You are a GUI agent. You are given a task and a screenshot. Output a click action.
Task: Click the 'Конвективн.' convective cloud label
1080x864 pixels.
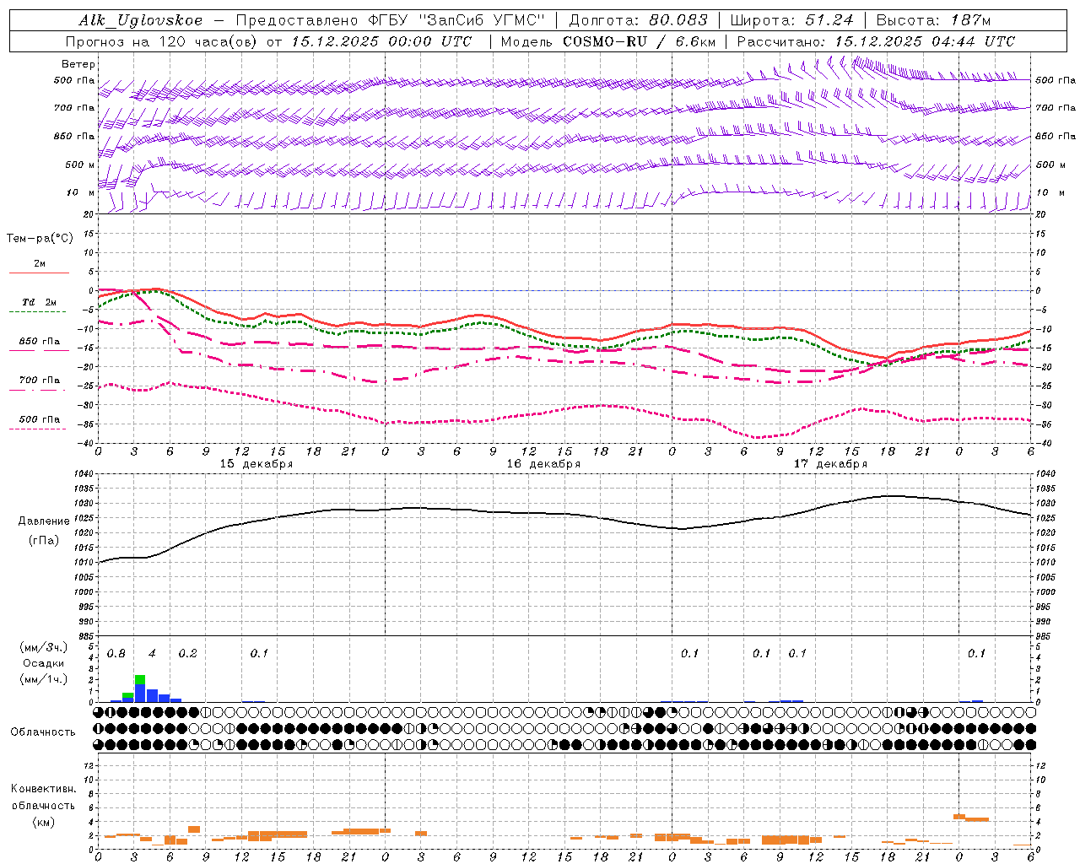pyautogui.click(x=43, y=789)
